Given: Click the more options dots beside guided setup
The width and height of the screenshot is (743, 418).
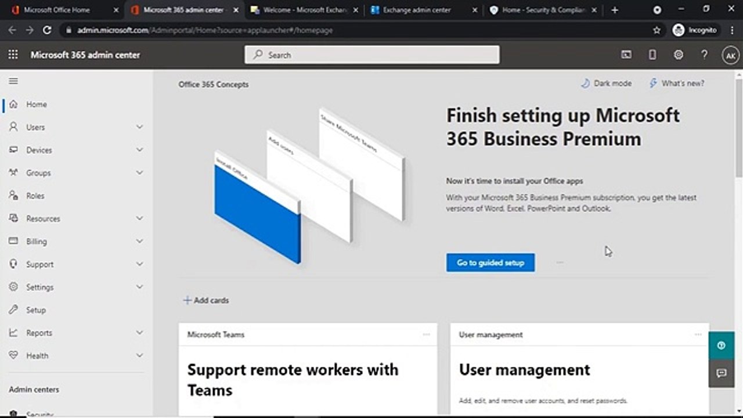Looking at the screenshot, I should coord(560,262).
